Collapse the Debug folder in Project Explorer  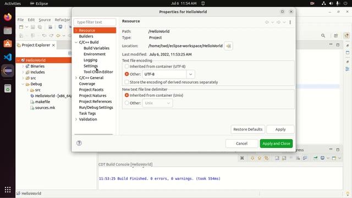(23, 84)
